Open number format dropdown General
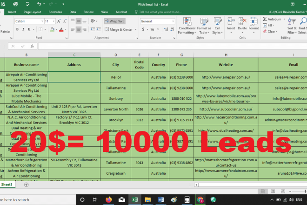The height and width of the screenshot is (205, 307). (173, 21)
